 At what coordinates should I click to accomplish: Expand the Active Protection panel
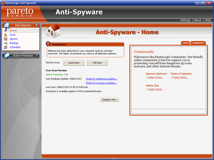(x=36, y=55)
